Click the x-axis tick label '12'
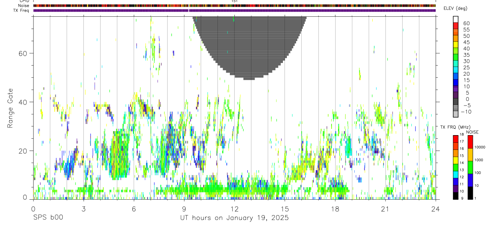This screenshot has width=490, height=226. point(235,208)
